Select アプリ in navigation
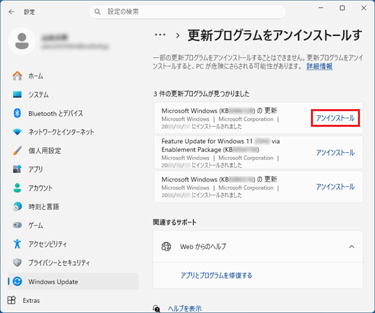This screenshot has height=313, width=375. coord(73,169)
